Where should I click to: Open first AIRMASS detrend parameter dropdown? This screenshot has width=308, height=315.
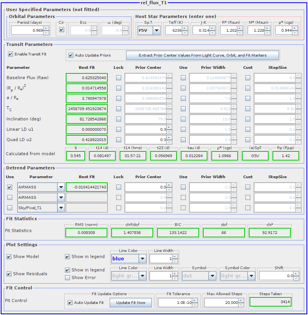point(61,187)
